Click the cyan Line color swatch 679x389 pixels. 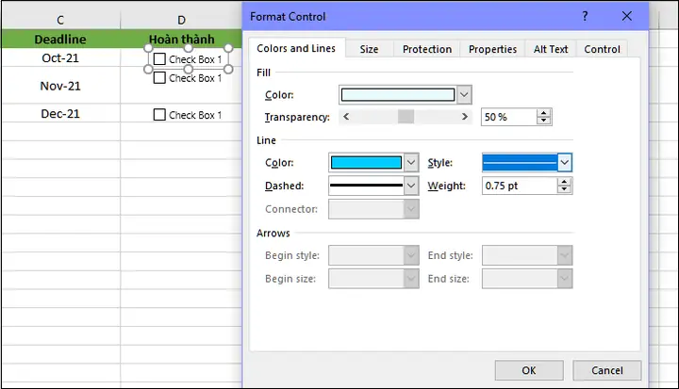coord(366,163)
